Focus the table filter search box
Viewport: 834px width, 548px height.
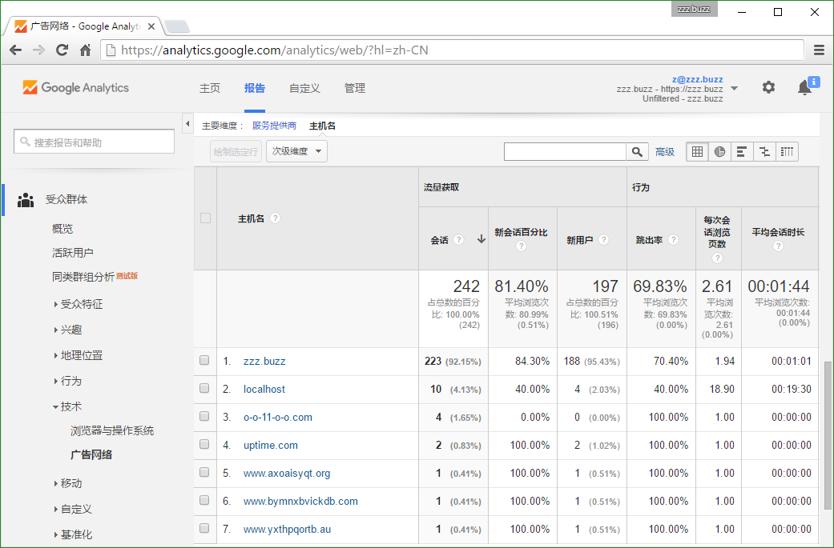point(565,152)
